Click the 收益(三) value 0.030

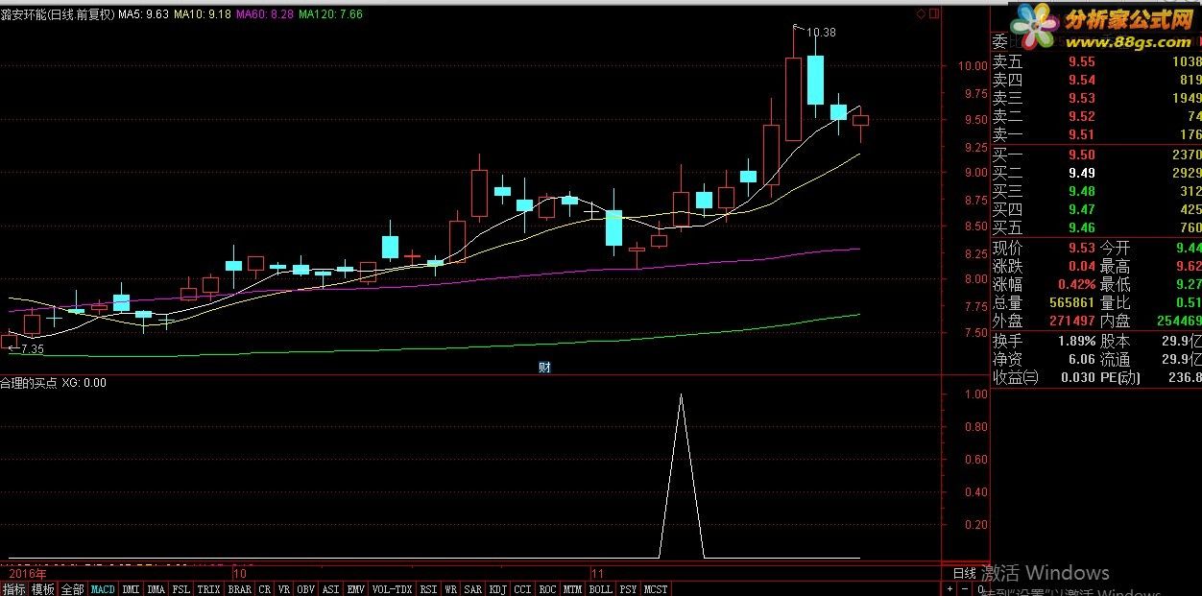1077,377
